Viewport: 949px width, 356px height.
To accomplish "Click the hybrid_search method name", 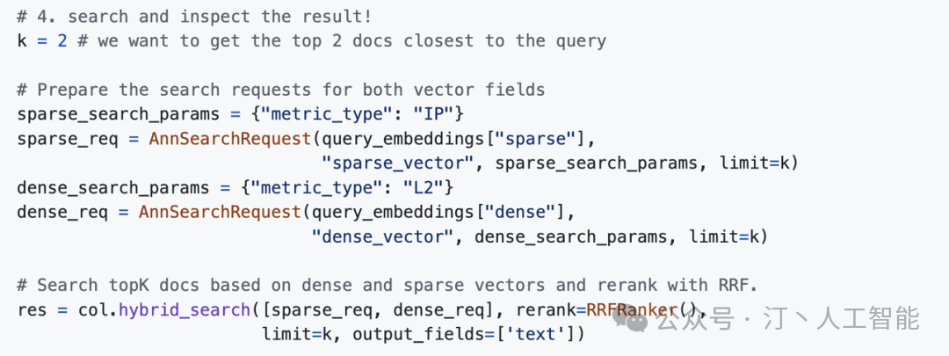I will (x=185, y=310).
